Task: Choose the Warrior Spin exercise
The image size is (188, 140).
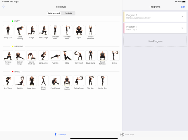Action: click(102, 81)
